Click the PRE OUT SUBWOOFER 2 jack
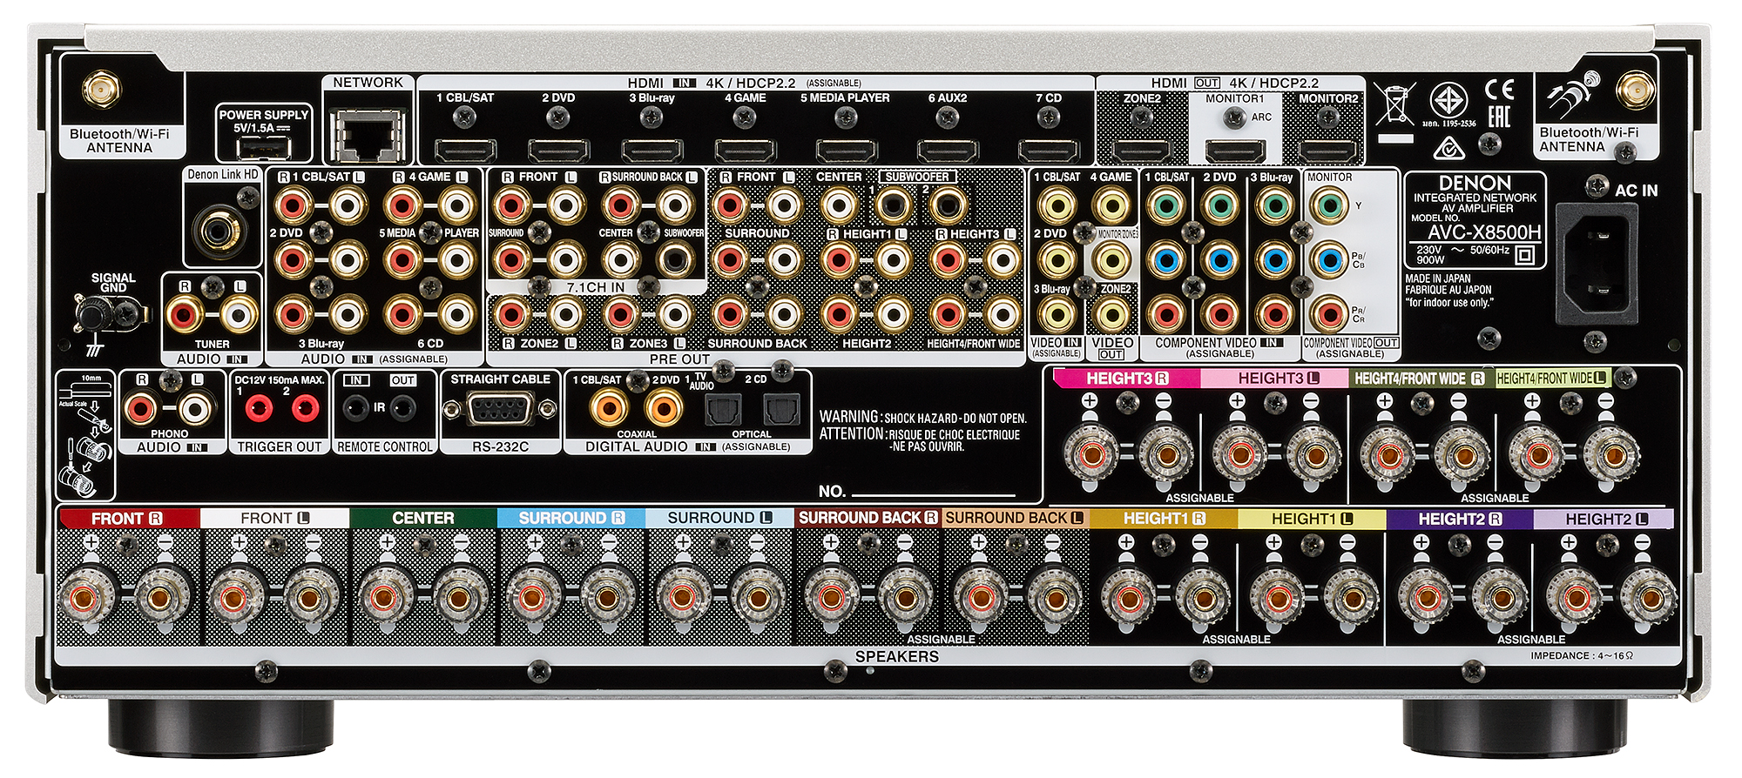Image resolution: width=1742 pixels, height=778 pixels. click(947, 206)
